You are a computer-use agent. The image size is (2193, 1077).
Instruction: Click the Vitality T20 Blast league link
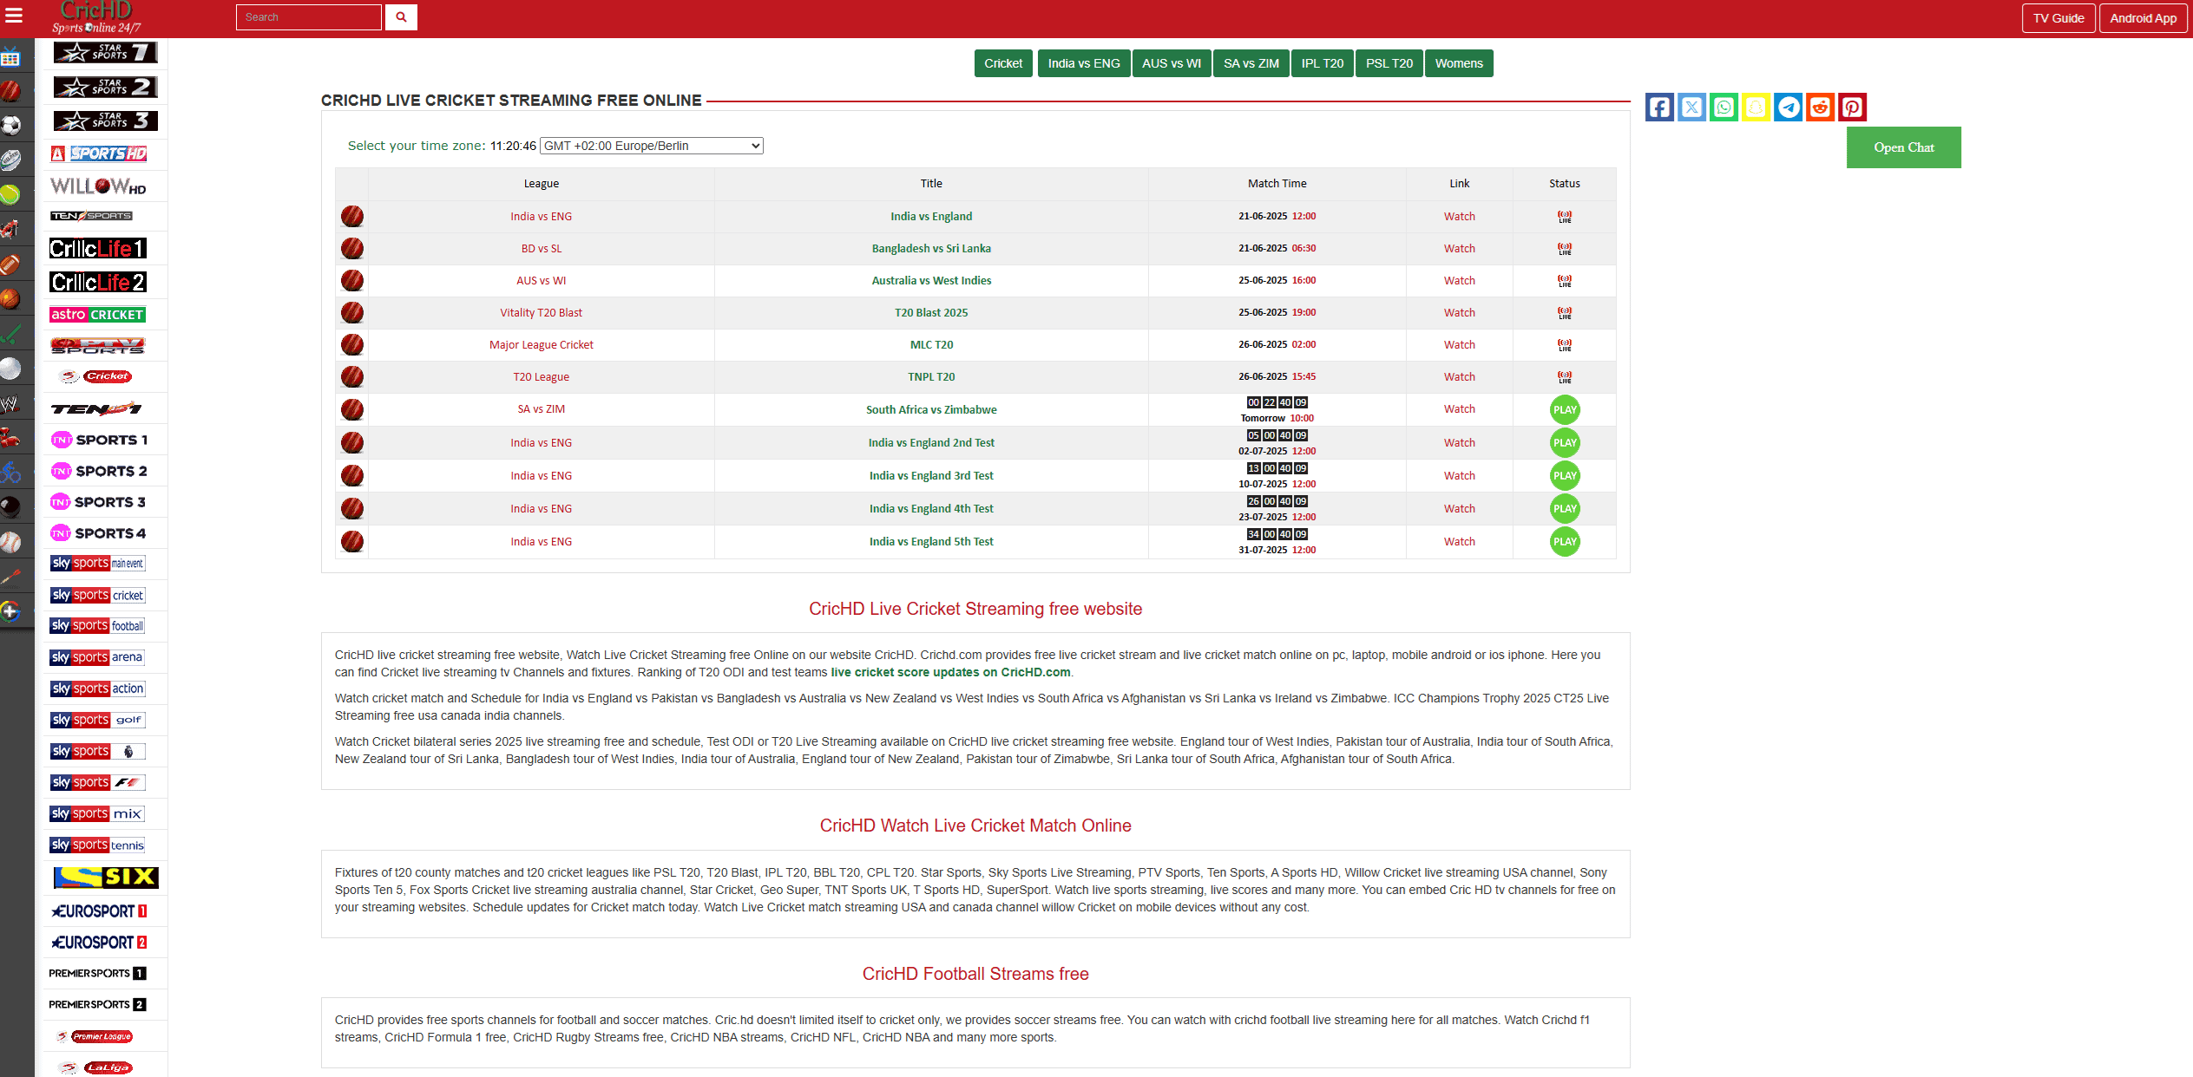coord(541,313)
